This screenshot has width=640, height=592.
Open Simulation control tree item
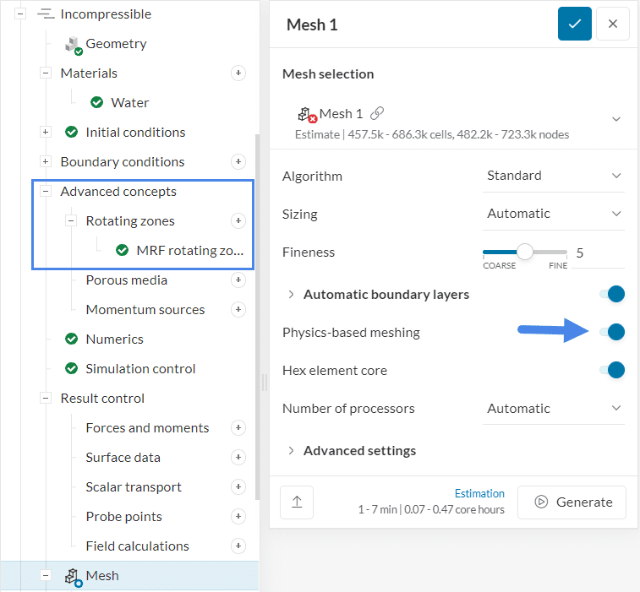pyautogui.click(x=139, y=369)
